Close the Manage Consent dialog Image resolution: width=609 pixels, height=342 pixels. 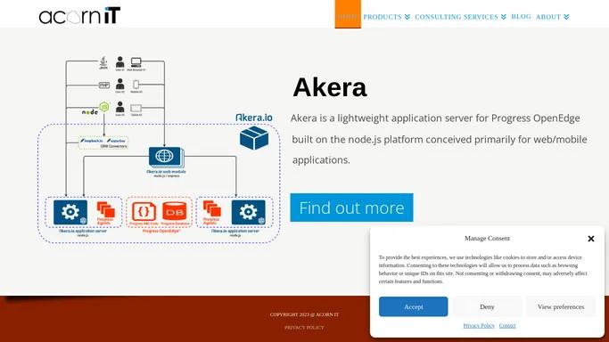591,239
